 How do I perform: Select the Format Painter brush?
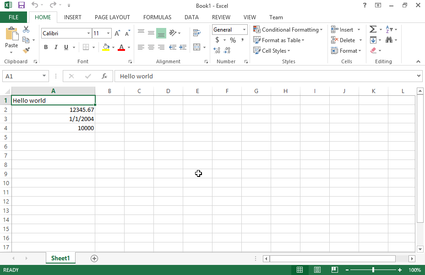[26, 50]
